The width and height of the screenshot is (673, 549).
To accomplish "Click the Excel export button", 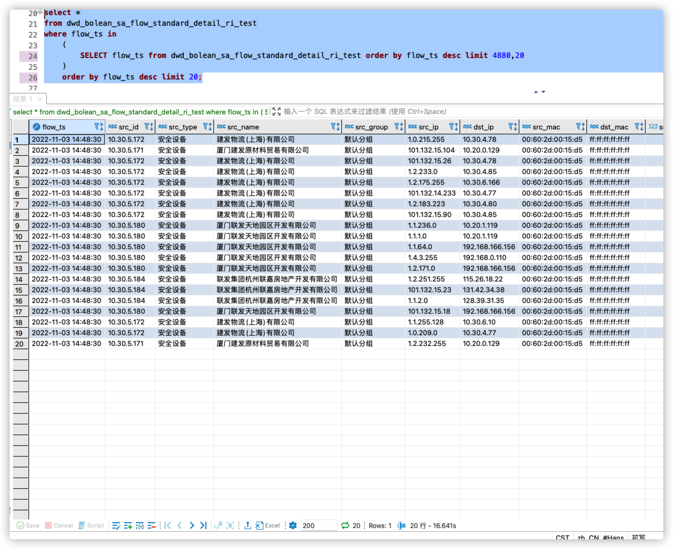I will (x=268, y=526).
